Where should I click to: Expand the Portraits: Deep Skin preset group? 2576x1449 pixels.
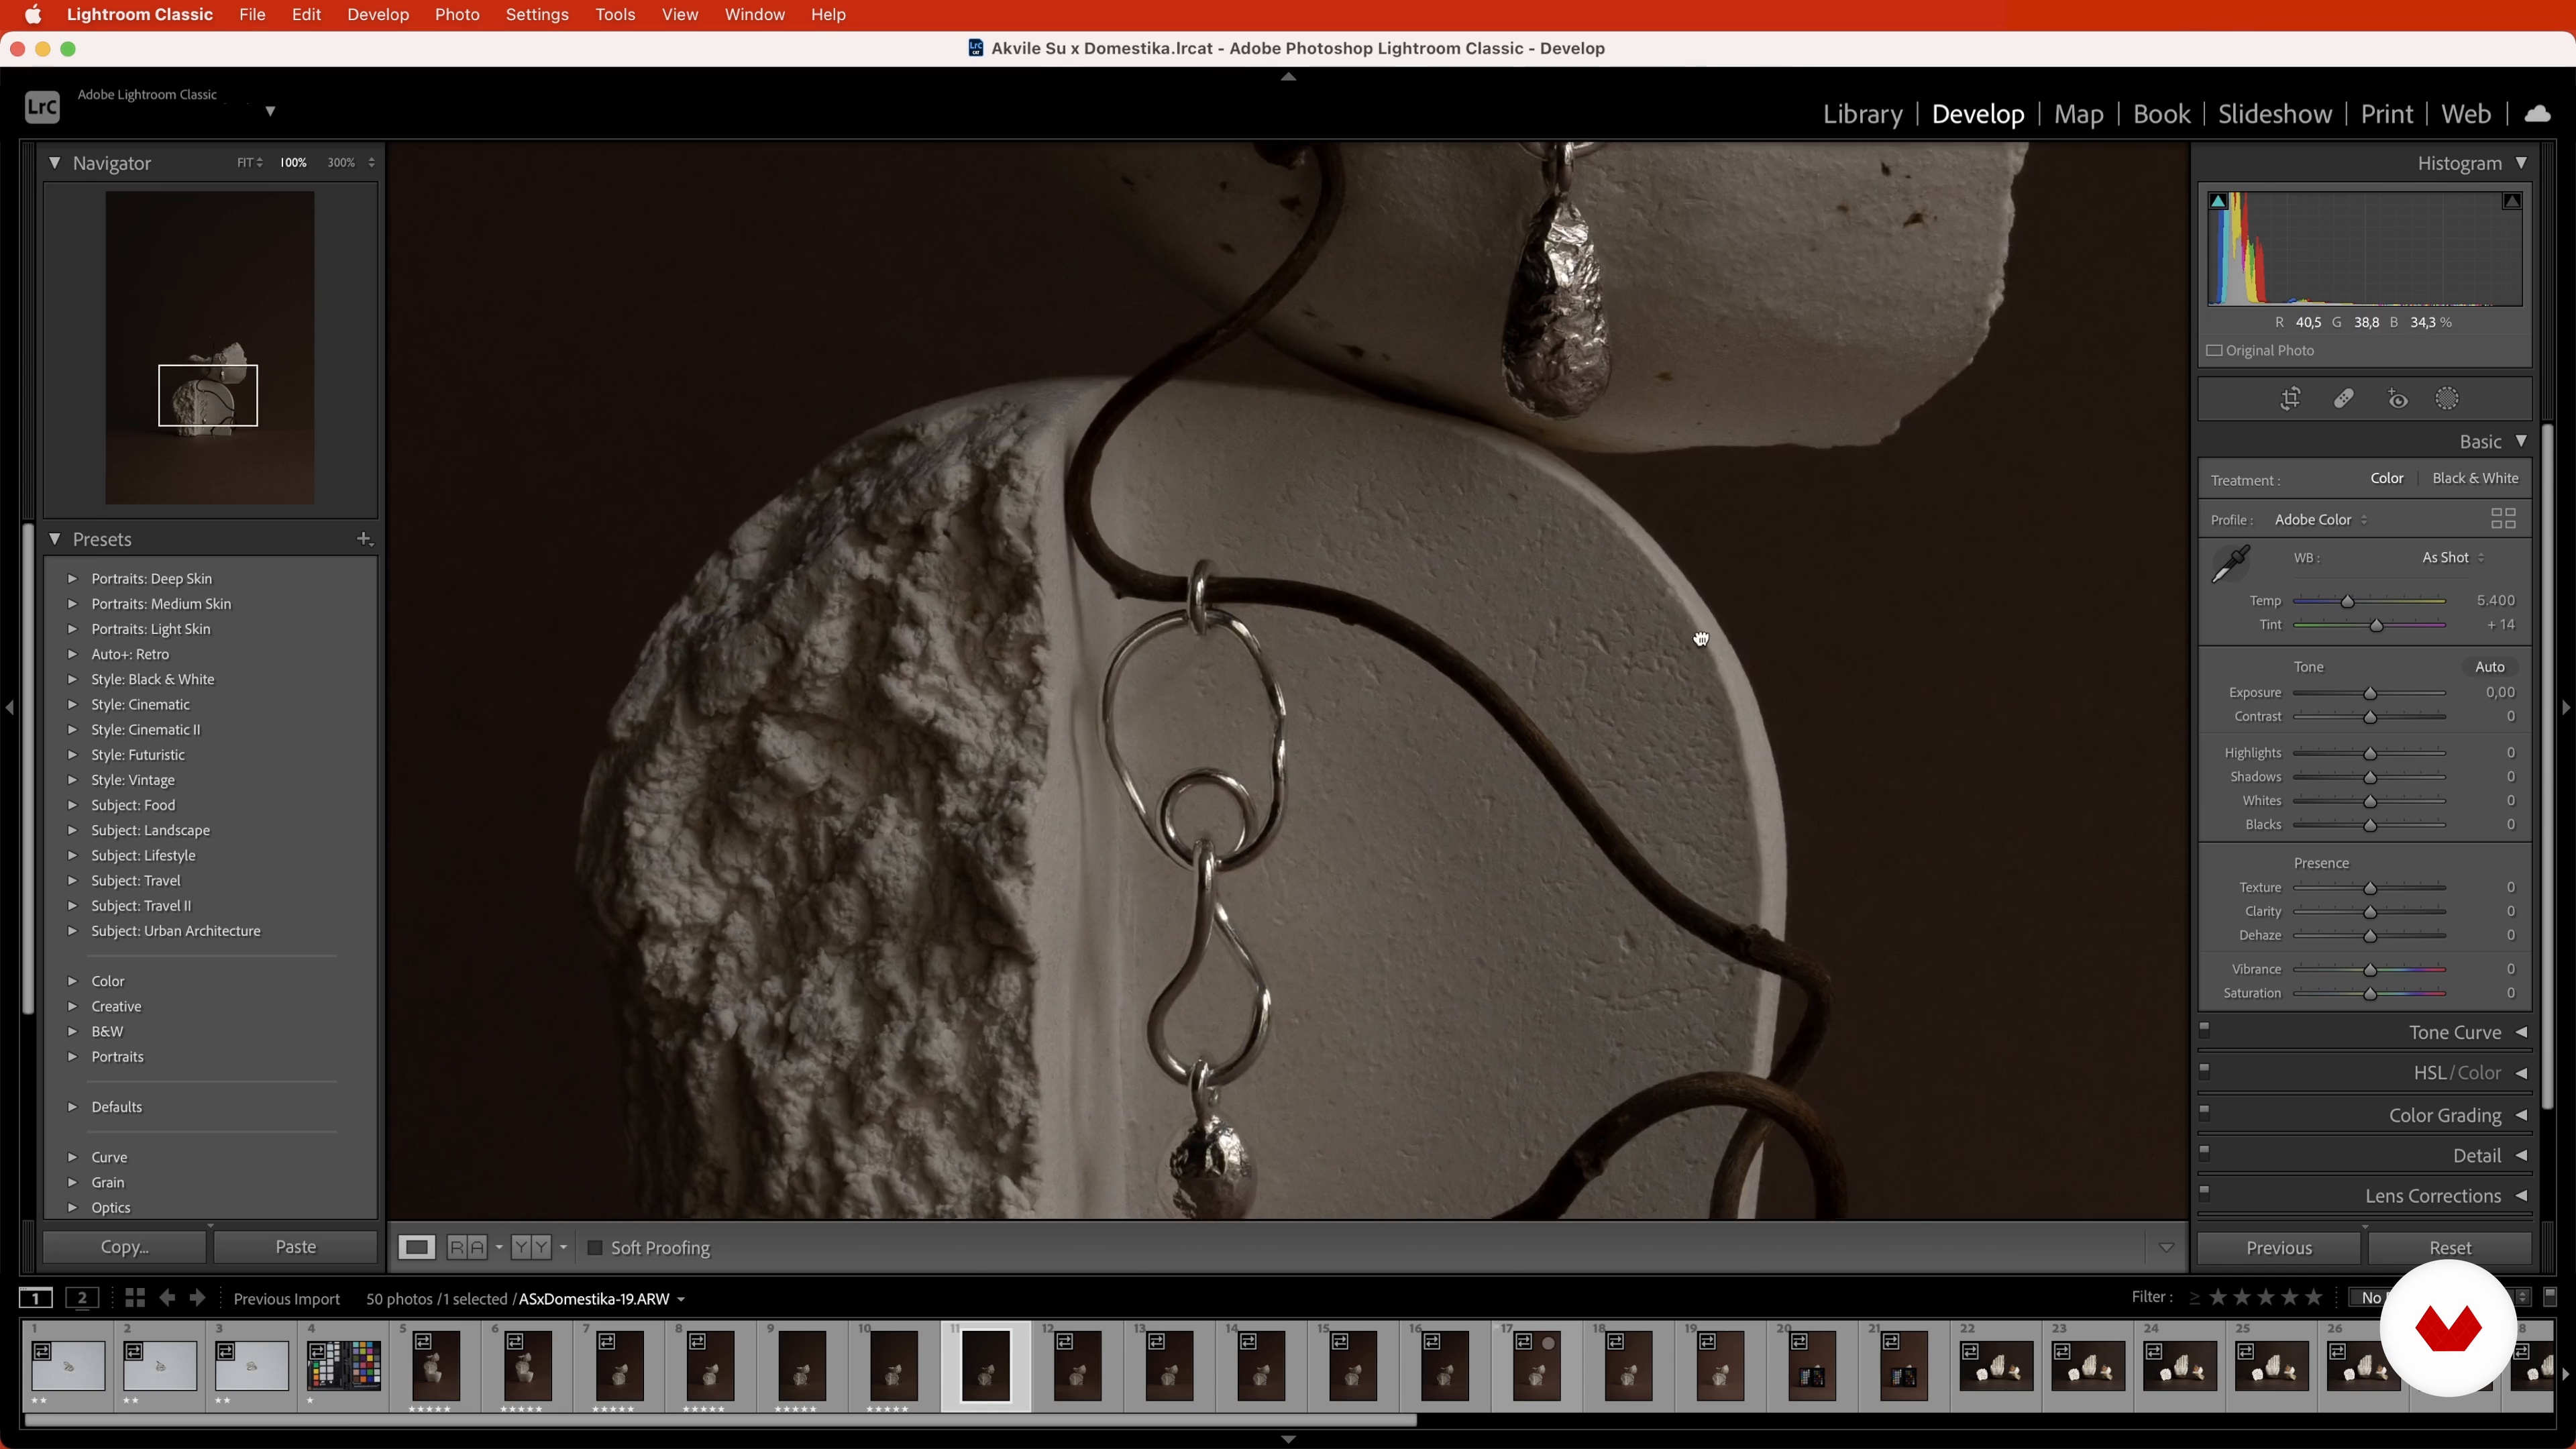pyautogui.click(x=72, y=579)
